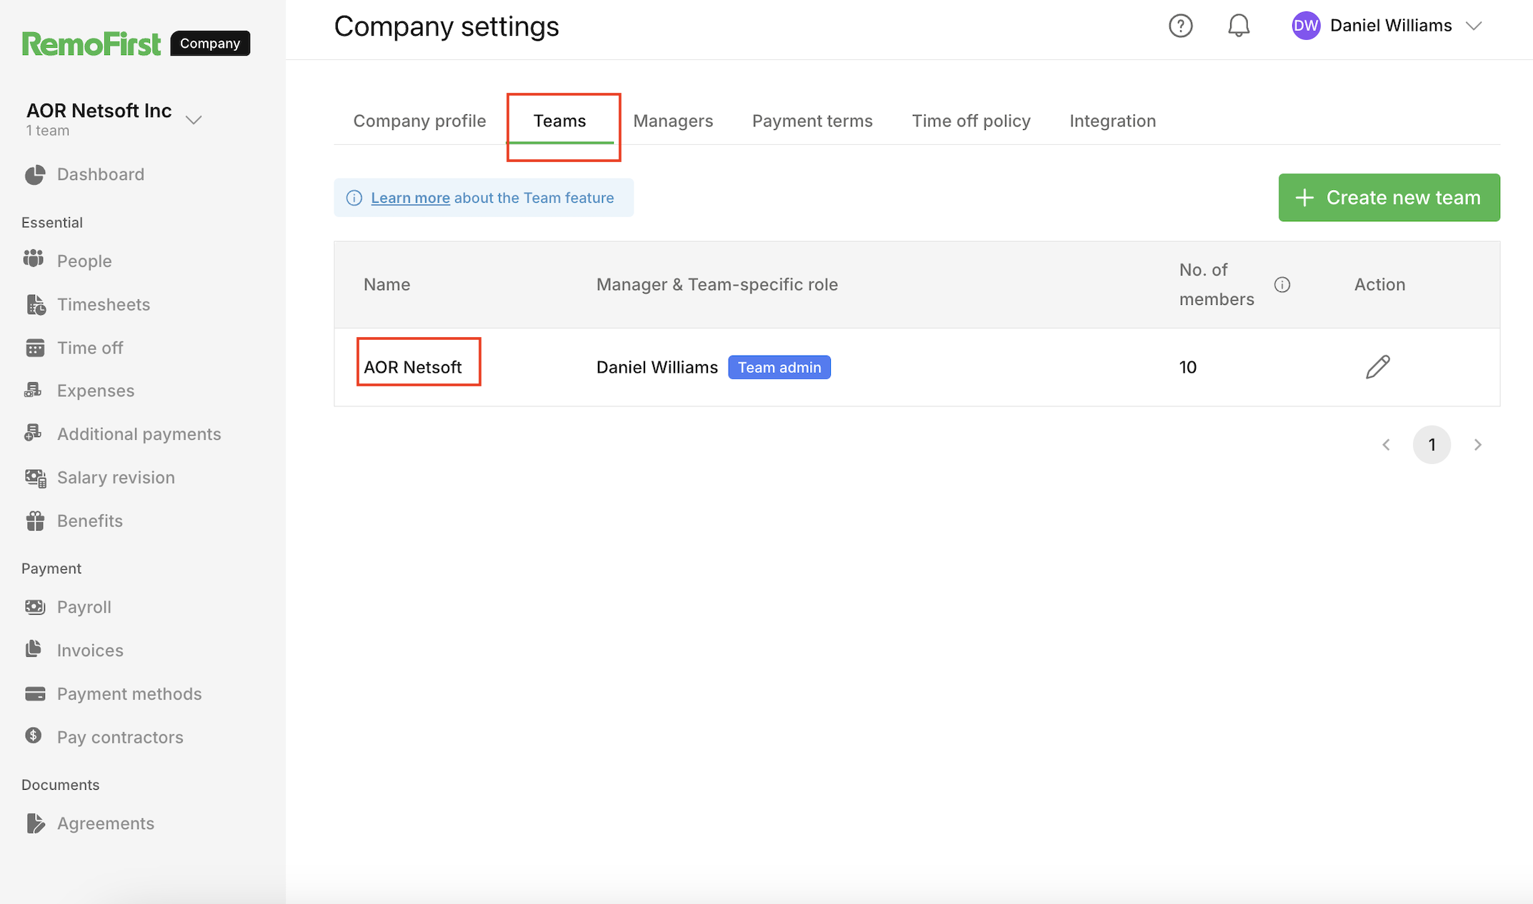Screen dimensions: 1533x904
Task: Navigate to Time off section
Action: pyautogui.click(x=90, y=348)
